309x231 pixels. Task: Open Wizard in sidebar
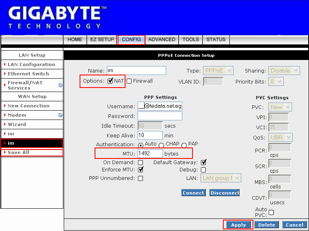[x=32, y=124]
